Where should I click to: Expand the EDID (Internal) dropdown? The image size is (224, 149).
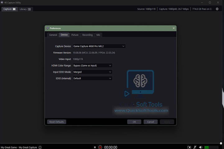coord(92,78)
